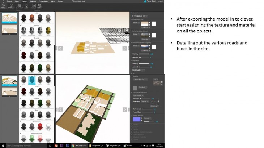Collapse the General settings section
The image size is (264, 148).
[133, 13]
